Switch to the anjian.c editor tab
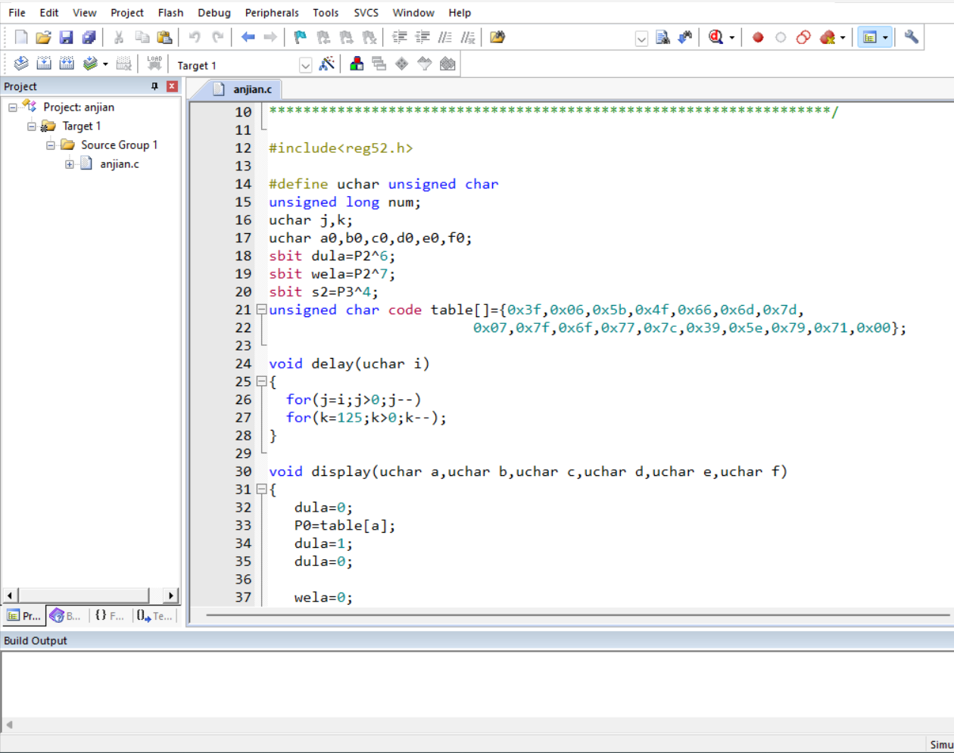This screenshot has height=753, width=954. (x=251, y=89)
